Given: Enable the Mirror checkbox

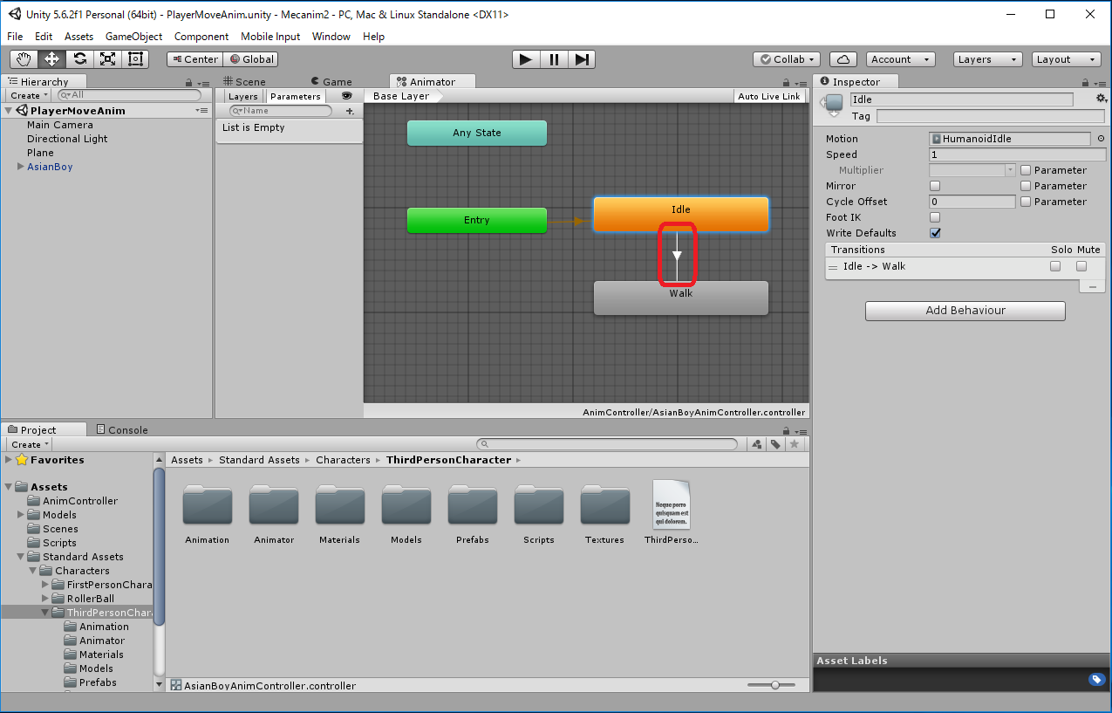Looking at the screenshot, I should click(935, 186).
